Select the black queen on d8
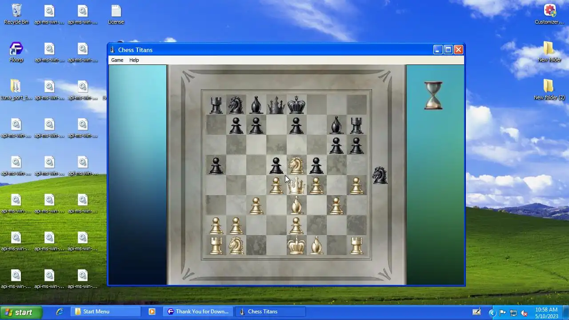This screenshot has height=320, width=569. [x=276, y=105]
